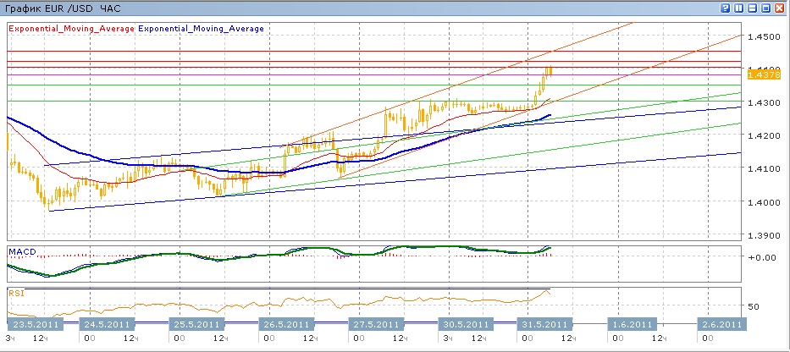Click the 1.4000 price axis label
This screenshot has width=790, height=352.
[765, 202]
